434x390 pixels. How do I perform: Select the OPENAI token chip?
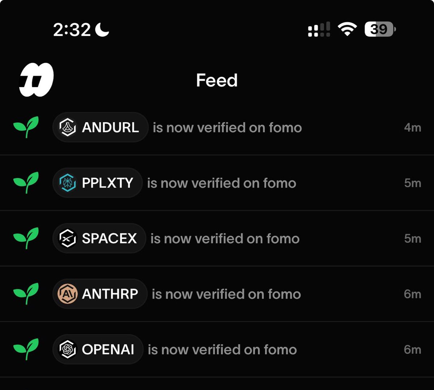click(98, 349)
